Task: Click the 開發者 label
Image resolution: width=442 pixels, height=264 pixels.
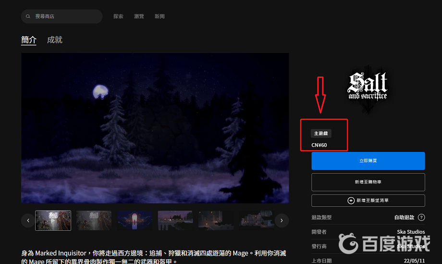Action: pos(319,232)
